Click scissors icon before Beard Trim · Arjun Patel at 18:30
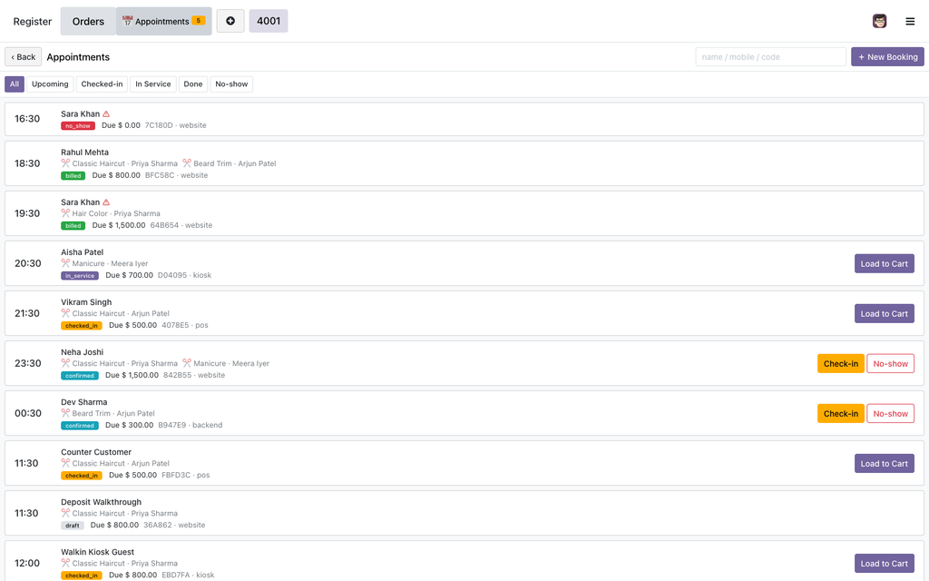929x581 pixels. pyautogui.click(x=187, y=163)
